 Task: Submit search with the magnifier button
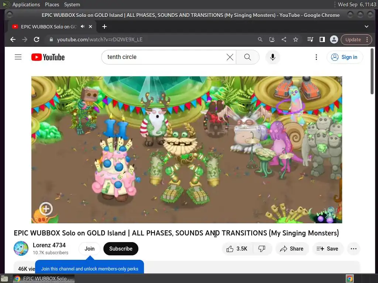tap(248, 57)
